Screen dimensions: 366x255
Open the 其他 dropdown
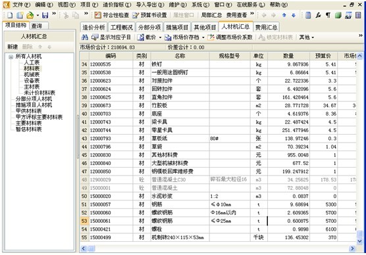(306, 37)
